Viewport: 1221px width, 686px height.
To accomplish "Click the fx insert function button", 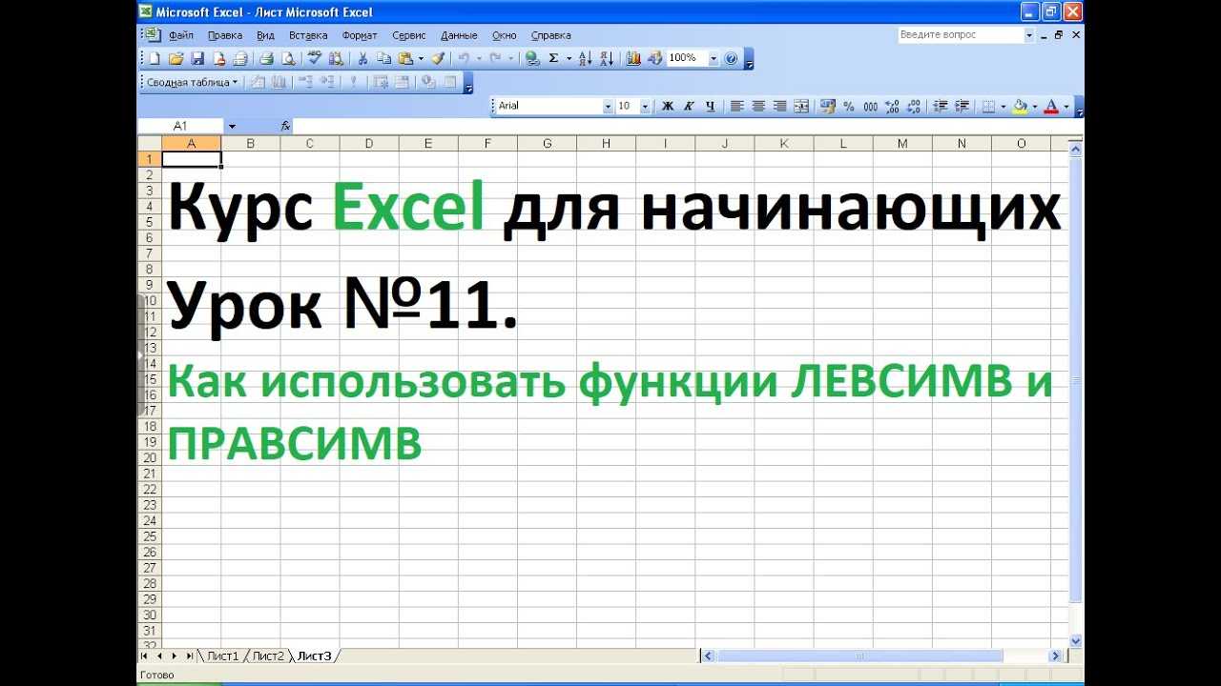I will pyautogui.click(x=285, y=126).
